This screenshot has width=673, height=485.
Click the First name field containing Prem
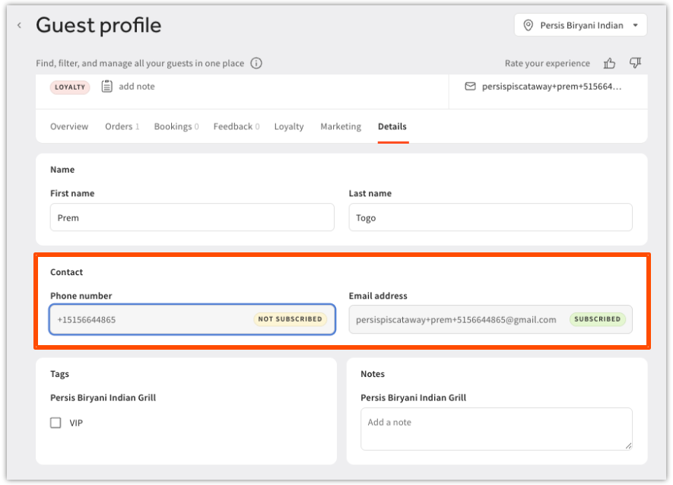pyautogui.click(x=192, y=217)
